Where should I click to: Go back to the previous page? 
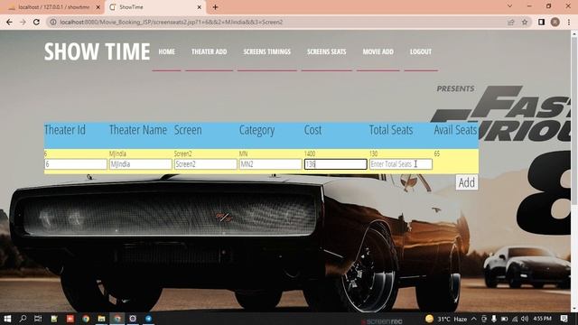[9, 22]
